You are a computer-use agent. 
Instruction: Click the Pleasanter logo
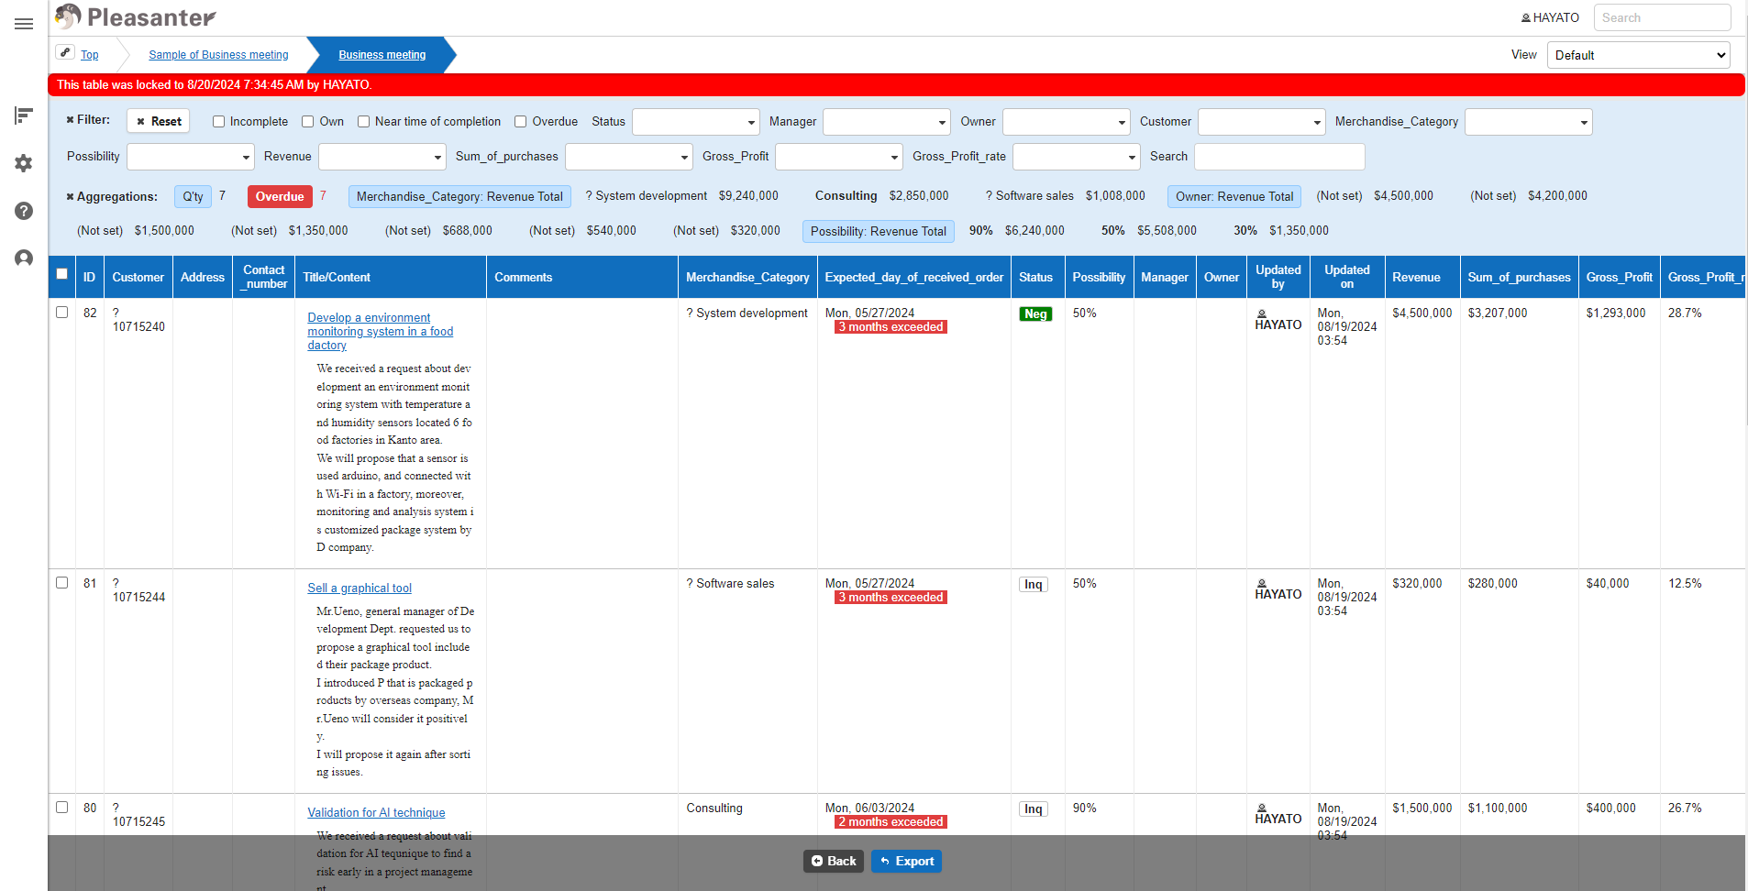[x=136, y=16]
